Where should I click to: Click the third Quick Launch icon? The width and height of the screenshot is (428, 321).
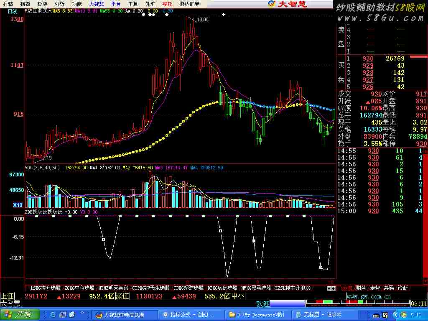(72, 315)
